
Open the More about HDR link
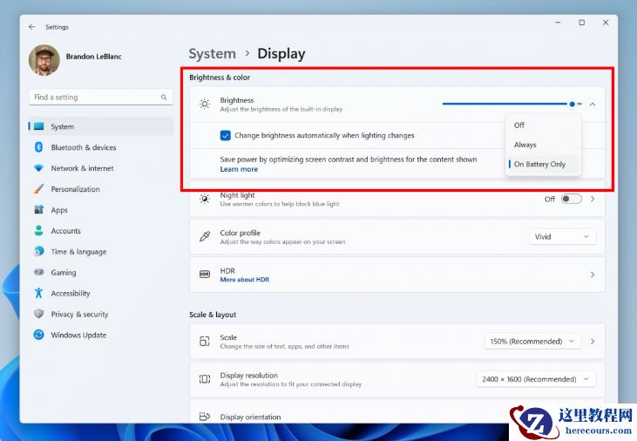click(244, 280)
